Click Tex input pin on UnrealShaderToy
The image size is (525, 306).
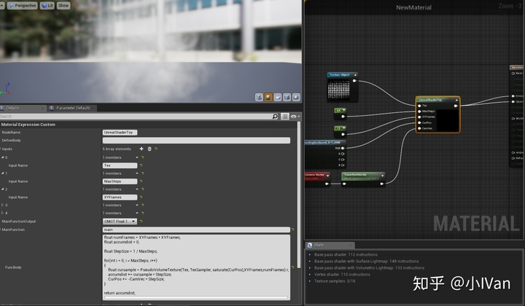(x=419, y=106)
